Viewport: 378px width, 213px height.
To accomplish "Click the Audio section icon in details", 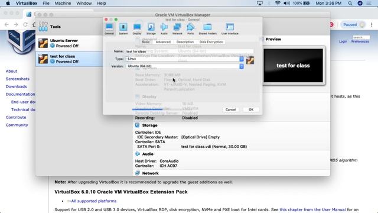I will click(x=138, y=154).
